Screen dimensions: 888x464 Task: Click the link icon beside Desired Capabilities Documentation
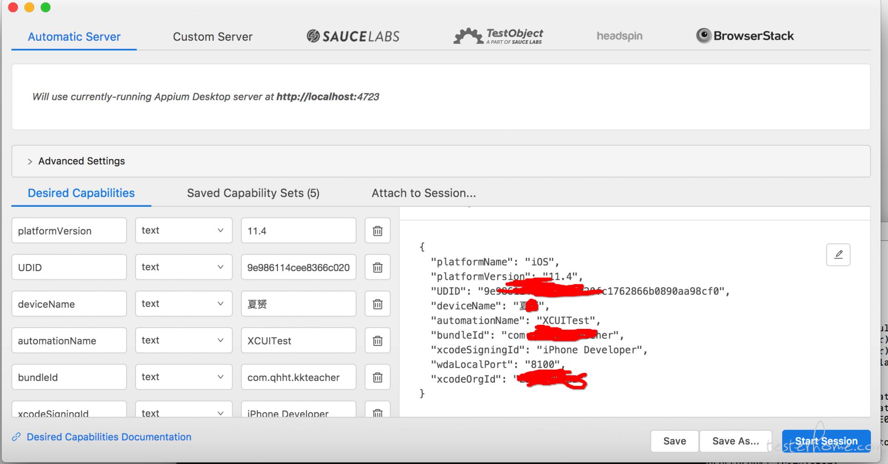[16, 437]
